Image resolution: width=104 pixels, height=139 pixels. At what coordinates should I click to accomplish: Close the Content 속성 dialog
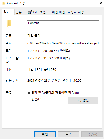[101, 3]
